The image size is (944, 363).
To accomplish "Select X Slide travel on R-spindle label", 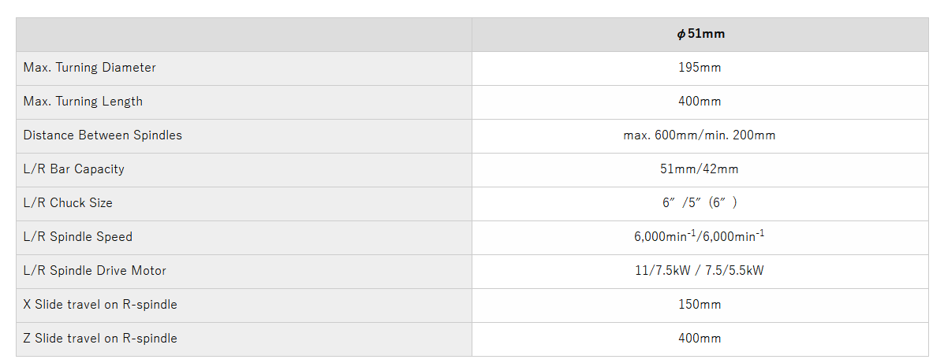I will 100,304.
